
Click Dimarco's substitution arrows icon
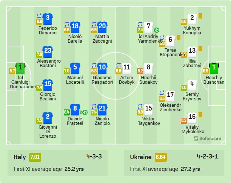point(39,16)
